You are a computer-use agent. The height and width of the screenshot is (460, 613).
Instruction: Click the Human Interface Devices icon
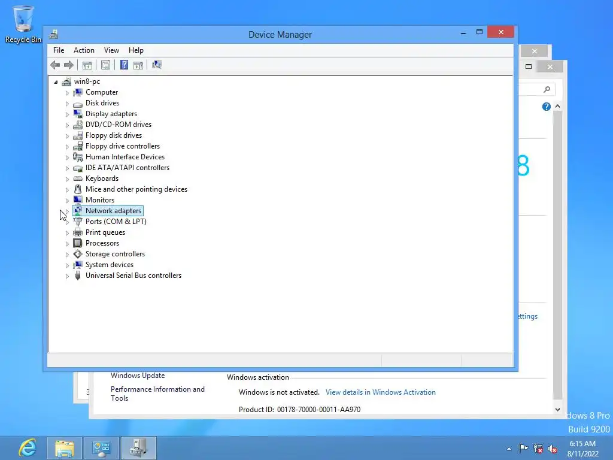coord(78,157)
